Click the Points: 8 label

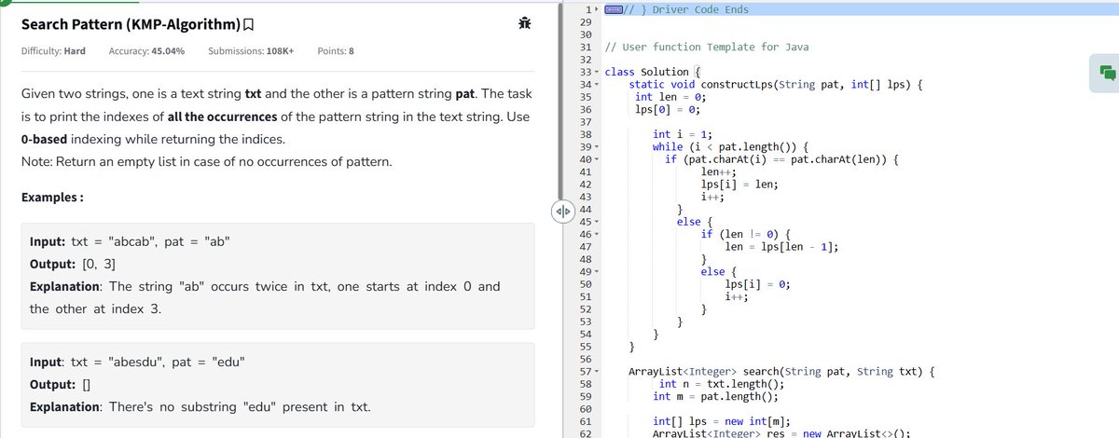pos(335,50)
